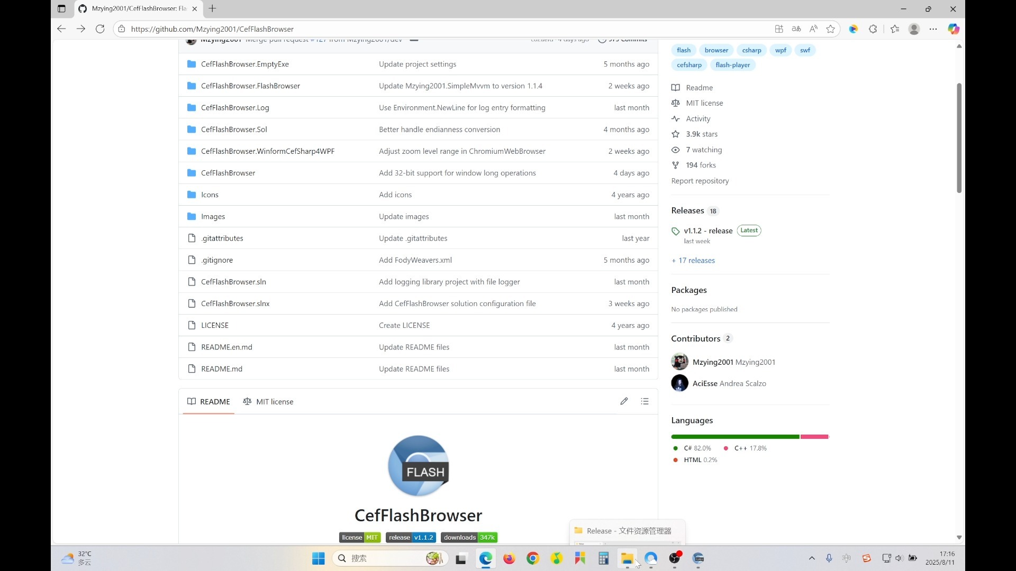Select the flash topic tag
Image resolution: width=1016 pixels, height=571 pixels.
(x=684, y=50)
